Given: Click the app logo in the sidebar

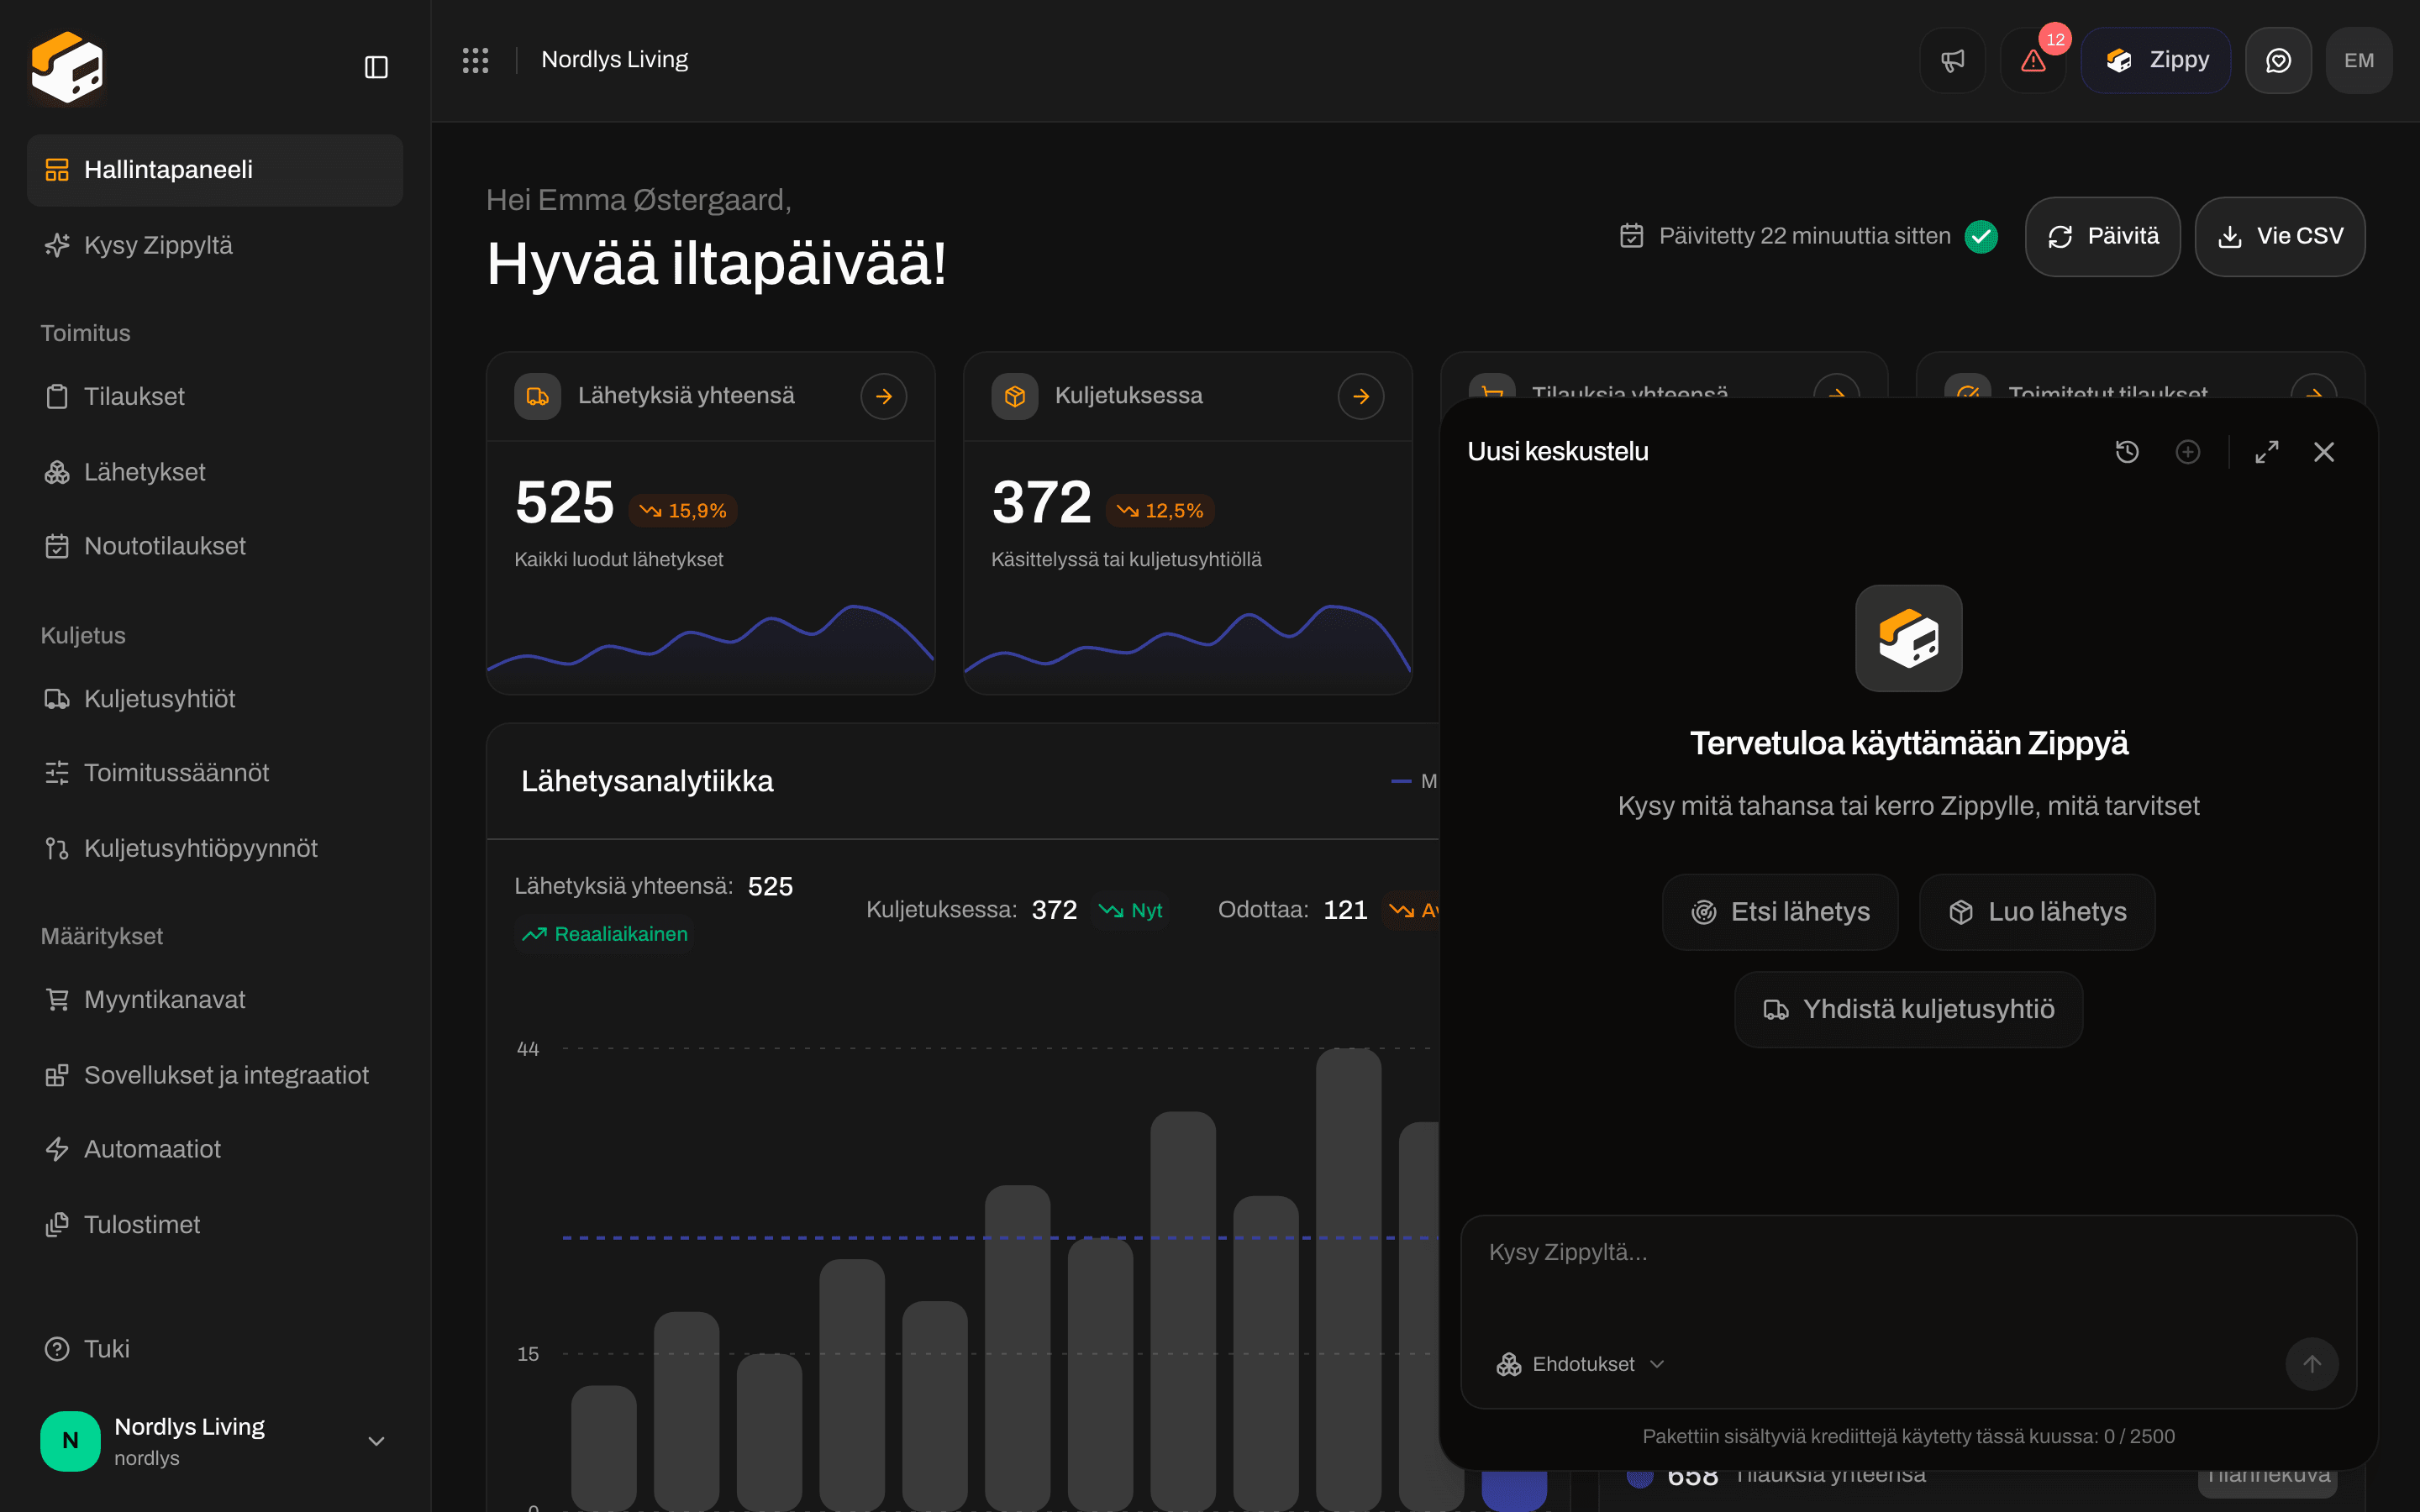Looking at the screenshot, I should click(x=67, y=67).
